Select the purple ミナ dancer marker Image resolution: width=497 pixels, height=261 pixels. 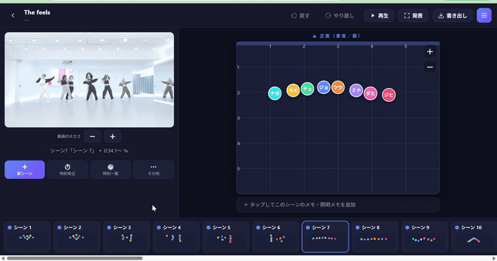pyautogui.click(x=356, y=90)
